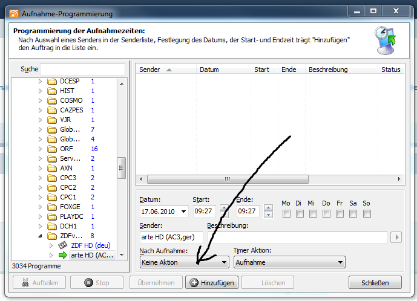Check the So weekday checkbox
The width and height of the screenshot is (417, 301).
click(366, 213)
